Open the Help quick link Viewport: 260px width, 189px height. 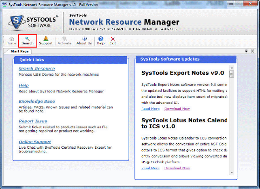24,86
